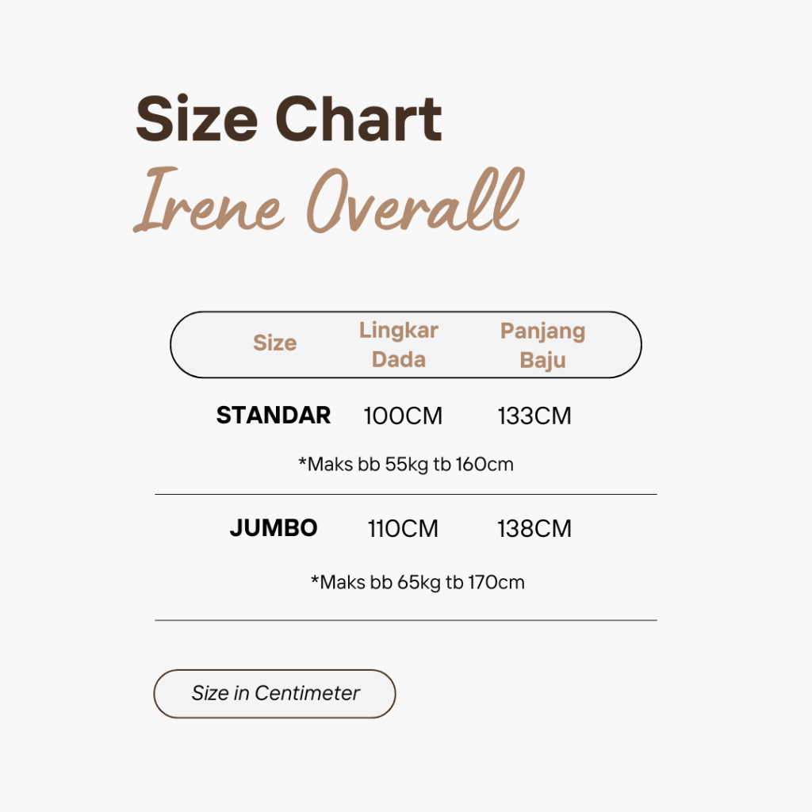Click the word "Dada" in the header

point(399,359)
